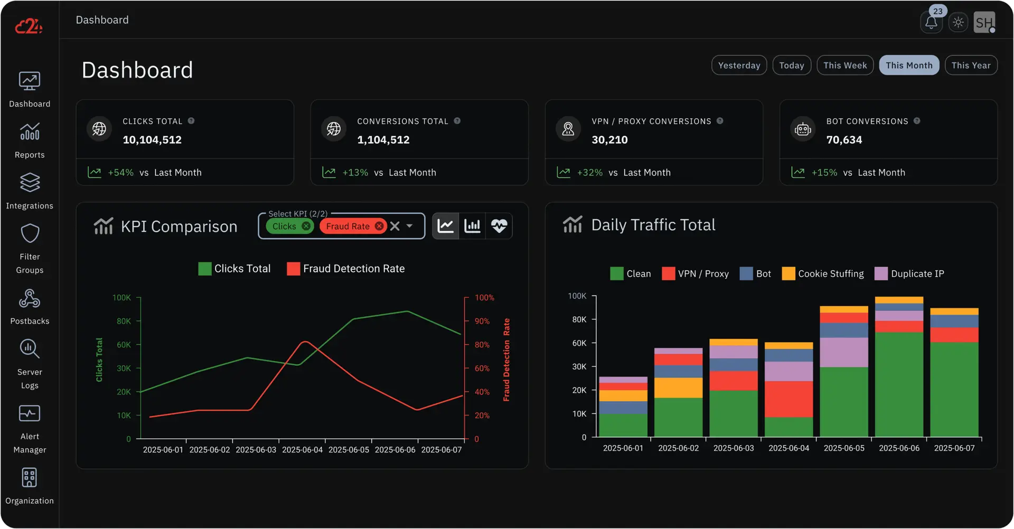
Task: Select the This Year time range
Action: [x=971, y=65]
